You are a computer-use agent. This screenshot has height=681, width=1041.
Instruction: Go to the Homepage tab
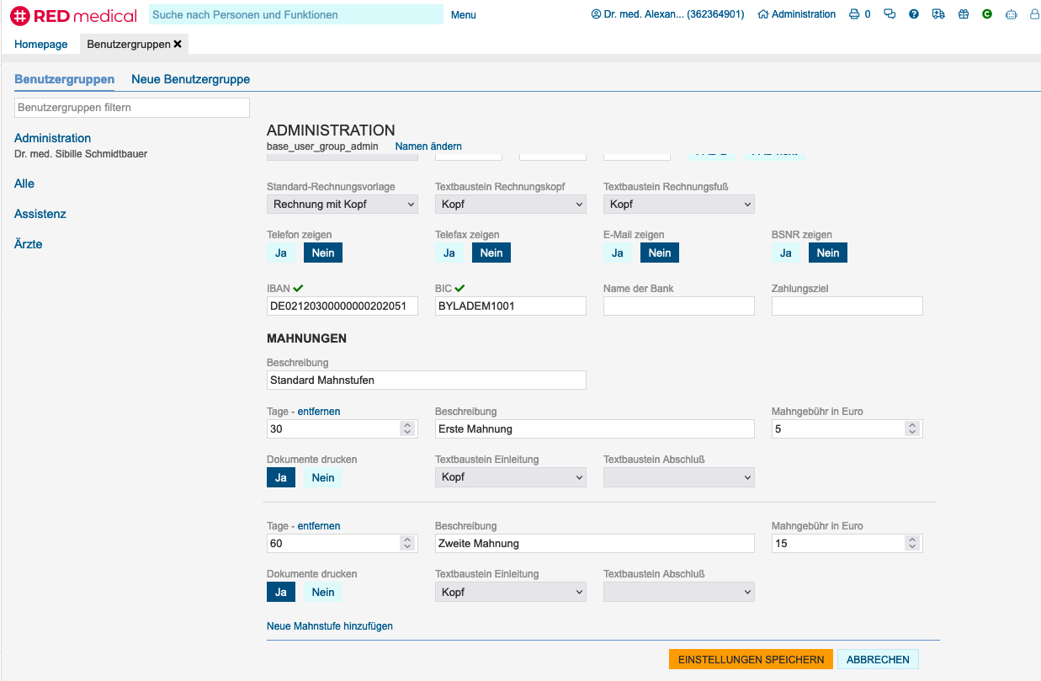[x=40, y=44]
